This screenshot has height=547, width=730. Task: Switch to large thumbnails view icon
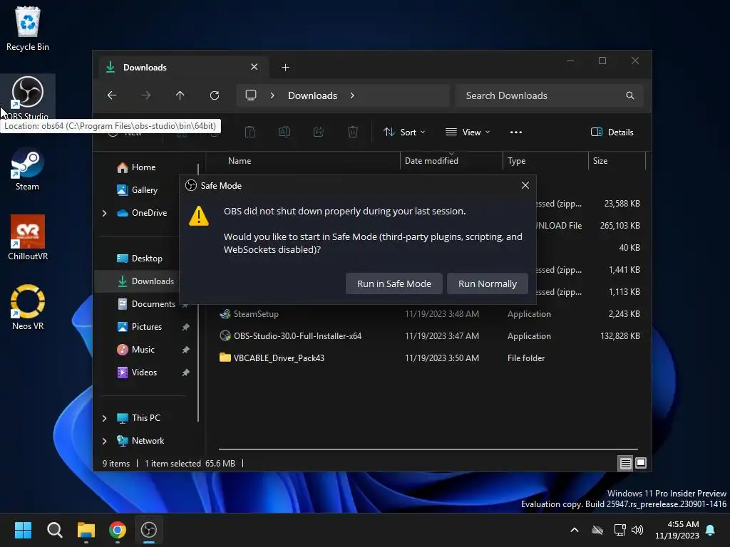point(641,463)
